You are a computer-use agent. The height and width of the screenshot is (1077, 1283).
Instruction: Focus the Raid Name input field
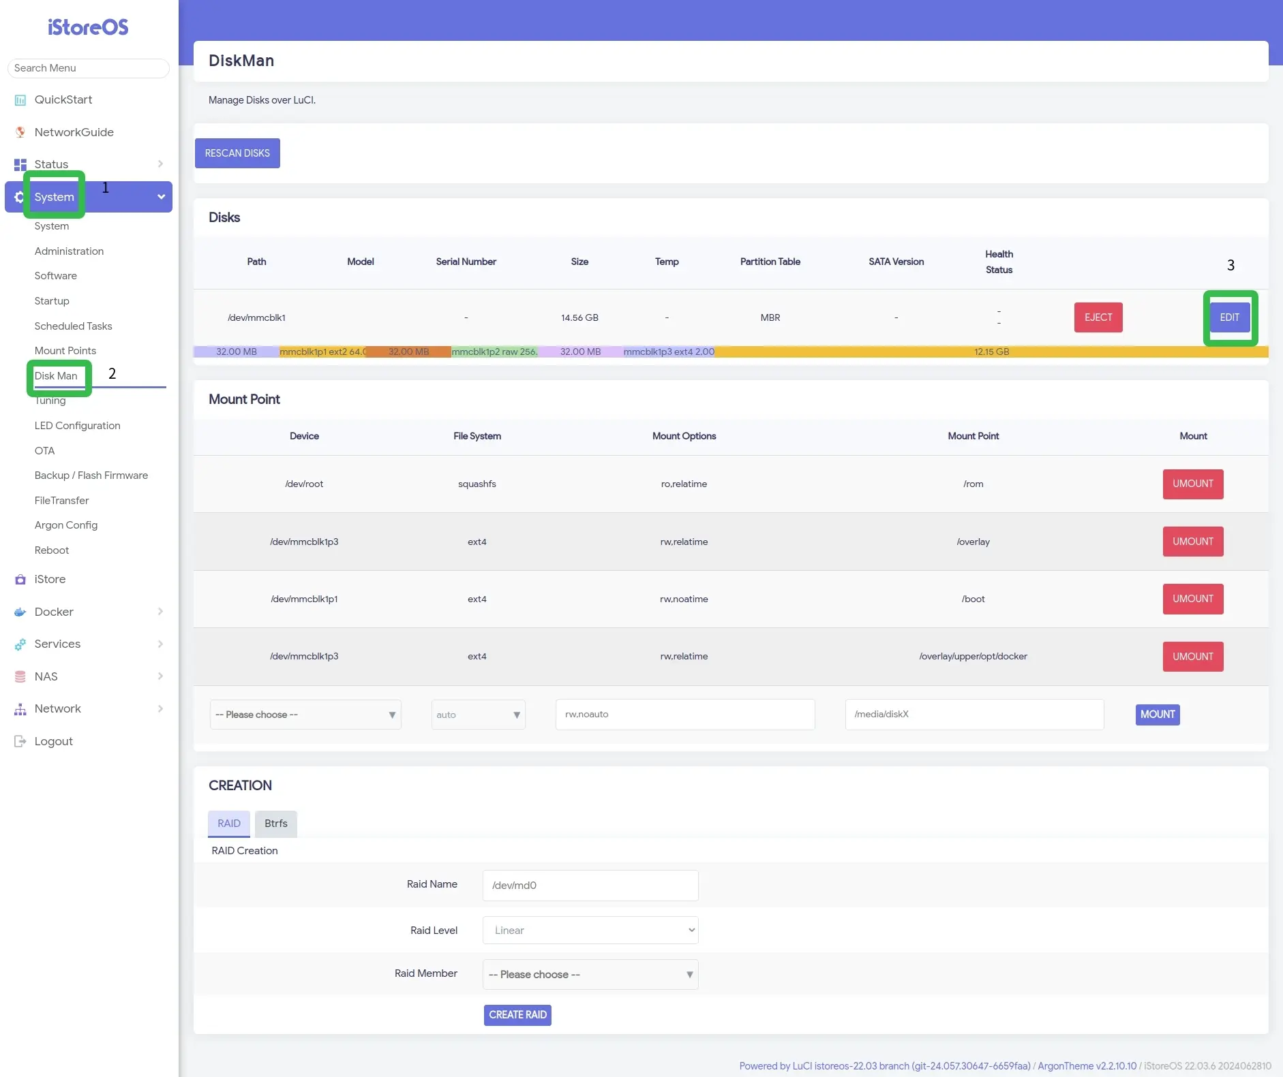590,886
